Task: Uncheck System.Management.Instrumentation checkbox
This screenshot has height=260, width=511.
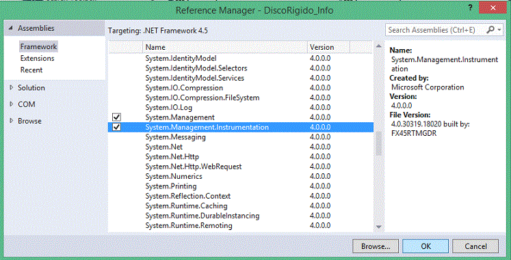Action: point(116,127)
